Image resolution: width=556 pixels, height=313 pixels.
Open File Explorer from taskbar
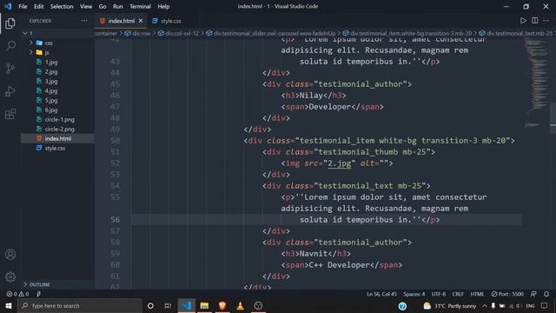click(x=204, y=305)
